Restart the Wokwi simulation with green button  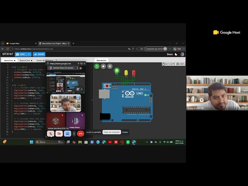pos(96,66)
